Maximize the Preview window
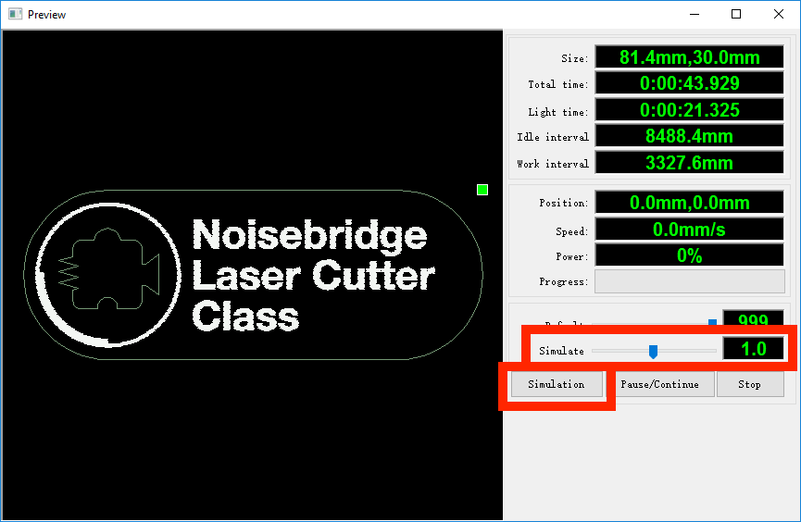801x522 pixels. tap(736, 14)
